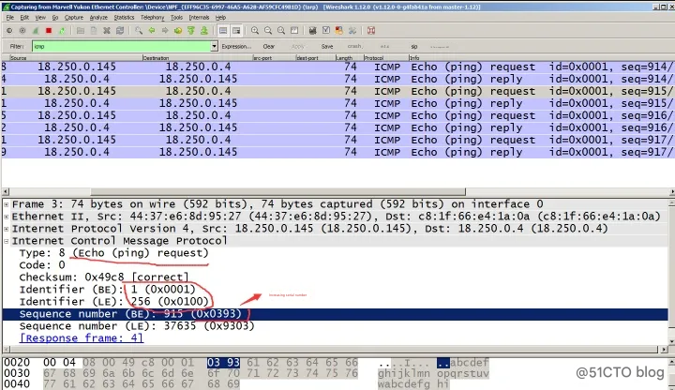Sort by Length column header
Image resolution: width=675 pixels, height=390 pixels.
click(349, 58)
